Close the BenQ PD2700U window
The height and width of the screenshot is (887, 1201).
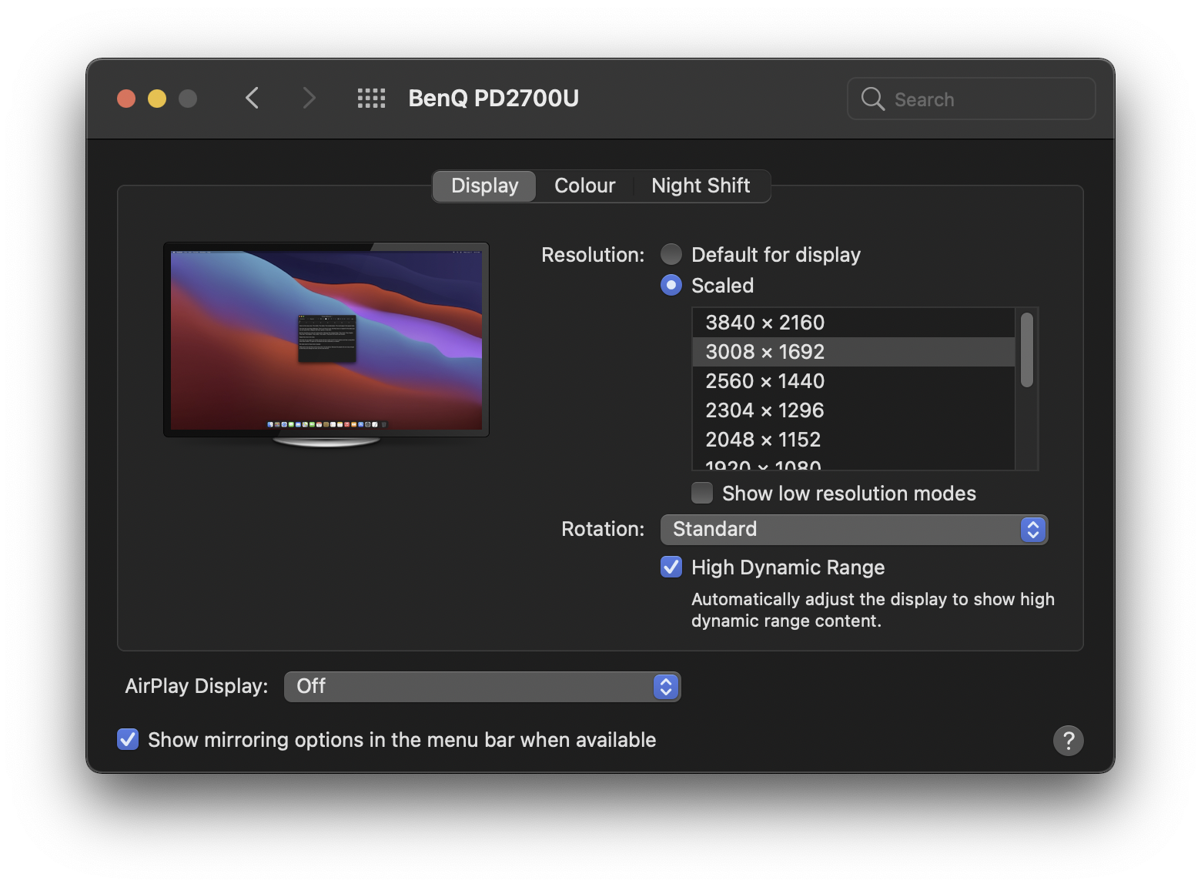pos(126,99)
